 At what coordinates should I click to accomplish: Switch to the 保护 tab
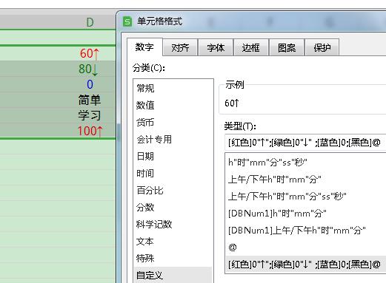point(322,47)
